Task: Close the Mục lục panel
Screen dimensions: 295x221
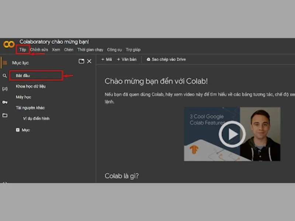Action: 89,61
